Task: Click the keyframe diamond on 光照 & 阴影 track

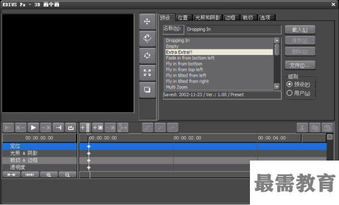Action: pyautogui.click(x=89, y=154)
